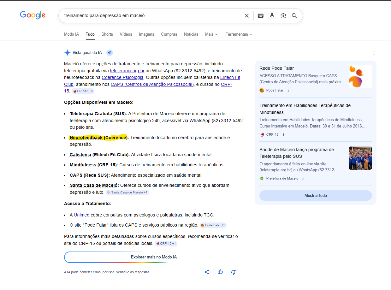
Task: Click the Pode Falar favicon in source card
Action: click(x=262, y=90)
